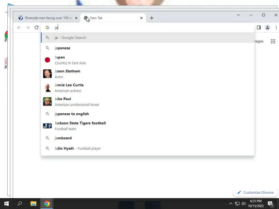Click the Chrome taskbar icon
Viewport: 279px width, 209px height.
(x=47, y=204)
